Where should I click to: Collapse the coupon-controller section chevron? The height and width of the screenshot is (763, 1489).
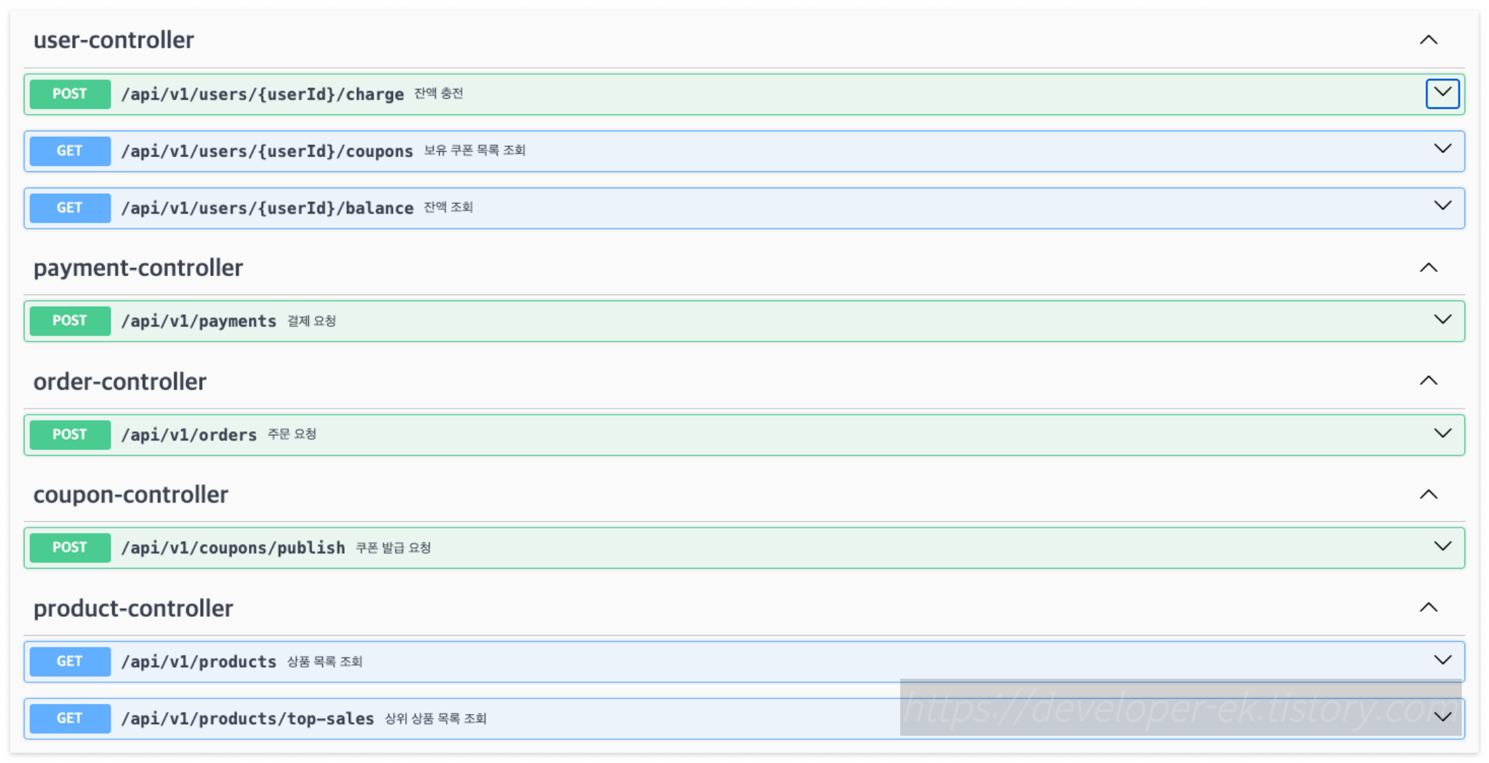(1428, 494)
